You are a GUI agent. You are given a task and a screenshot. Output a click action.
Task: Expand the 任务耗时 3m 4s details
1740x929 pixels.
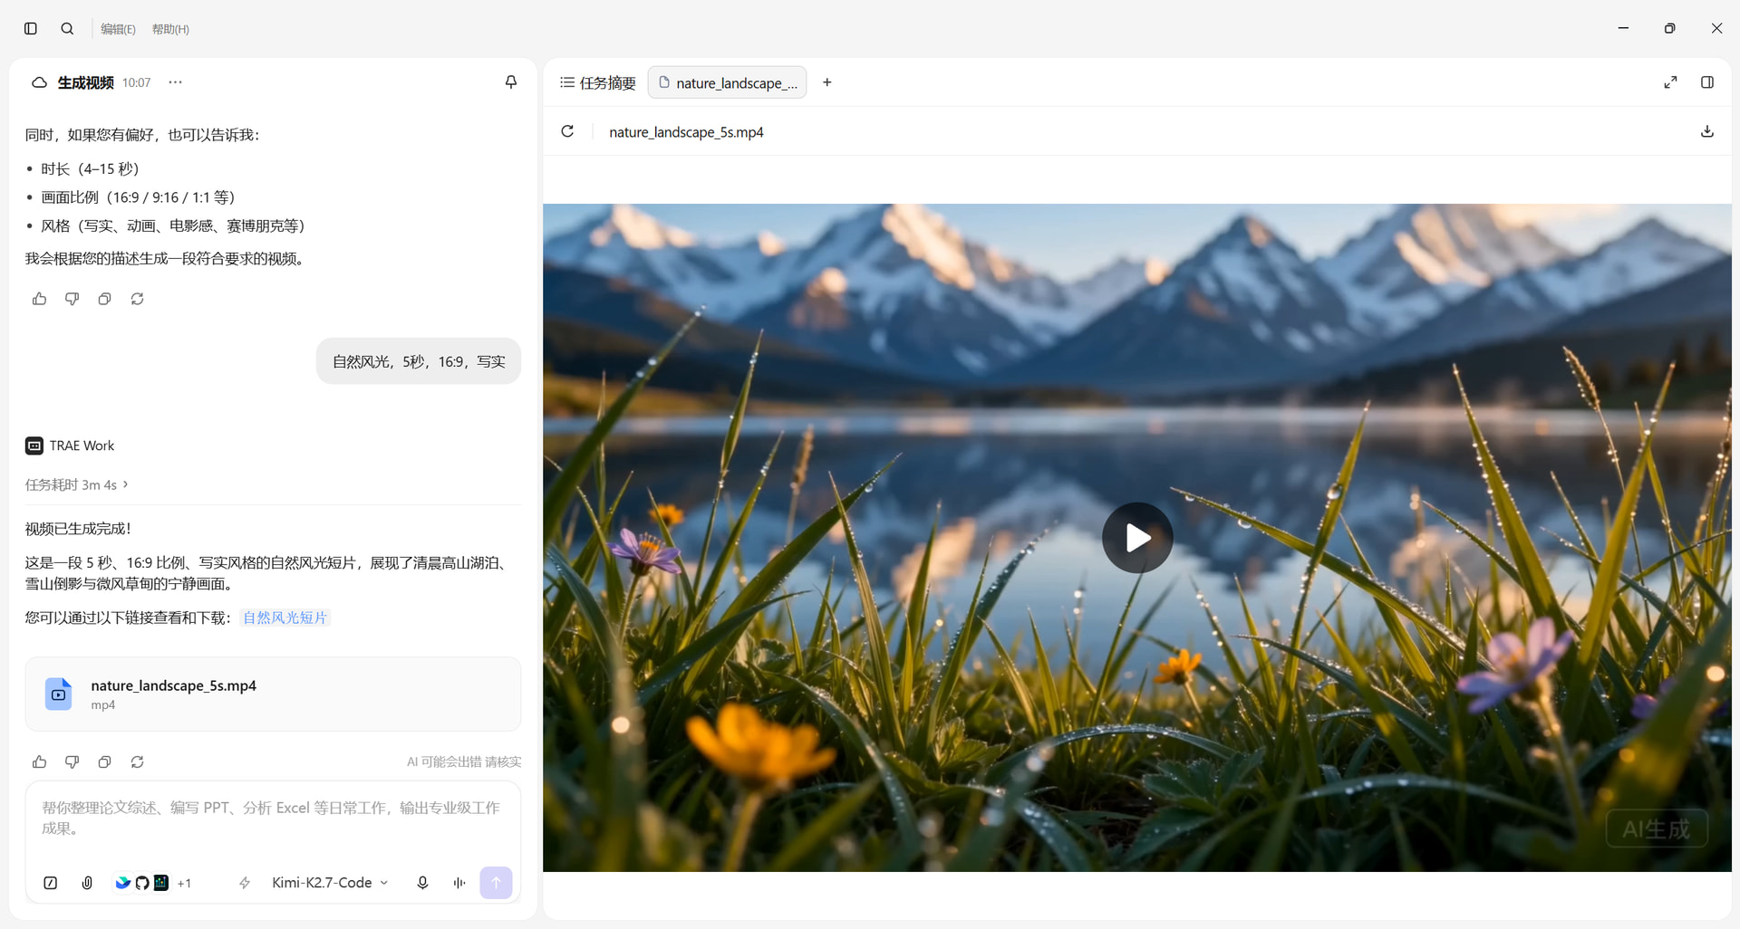point(77,484)
